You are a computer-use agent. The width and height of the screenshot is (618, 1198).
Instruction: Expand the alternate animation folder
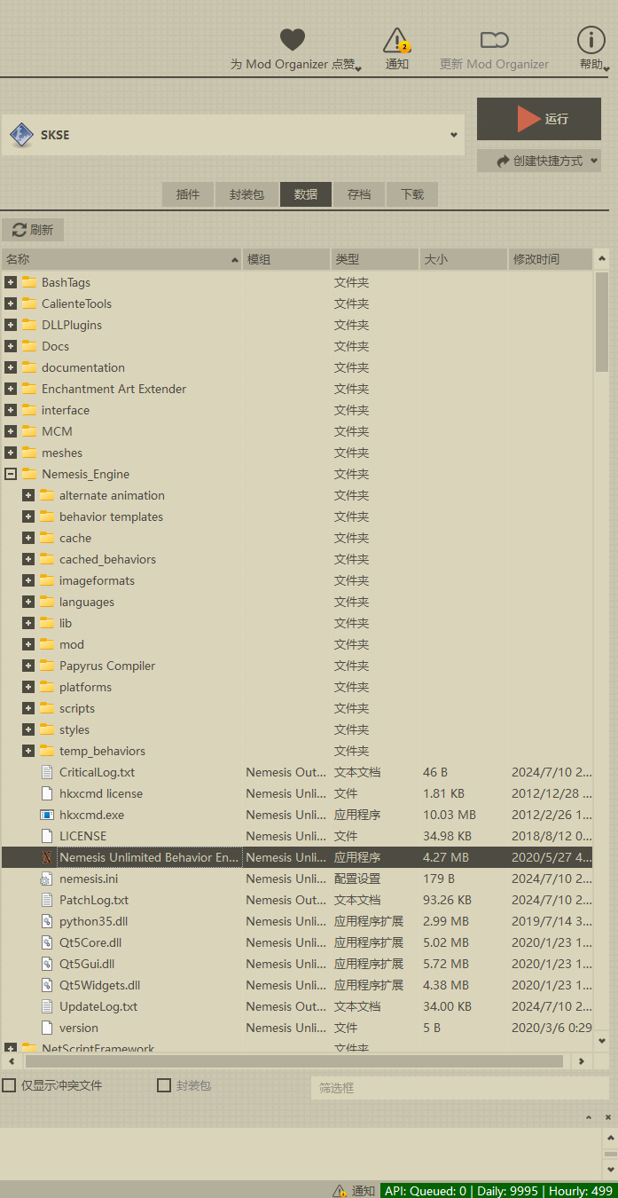pyautogui.click(x=28, y=495)
